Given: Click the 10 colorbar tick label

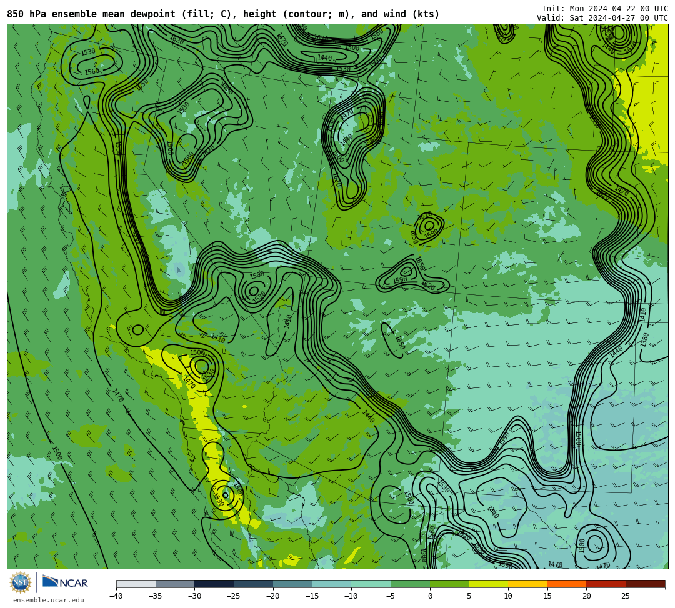Looking at the screenshot, I should pyautogui.click(x=508, y=596).
